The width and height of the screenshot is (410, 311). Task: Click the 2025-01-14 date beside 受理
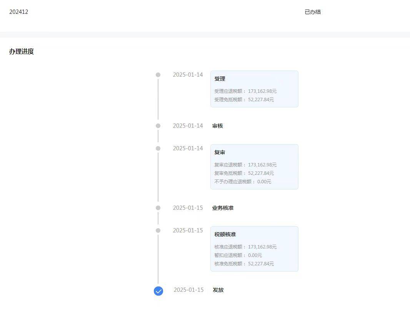click(188, 75)
